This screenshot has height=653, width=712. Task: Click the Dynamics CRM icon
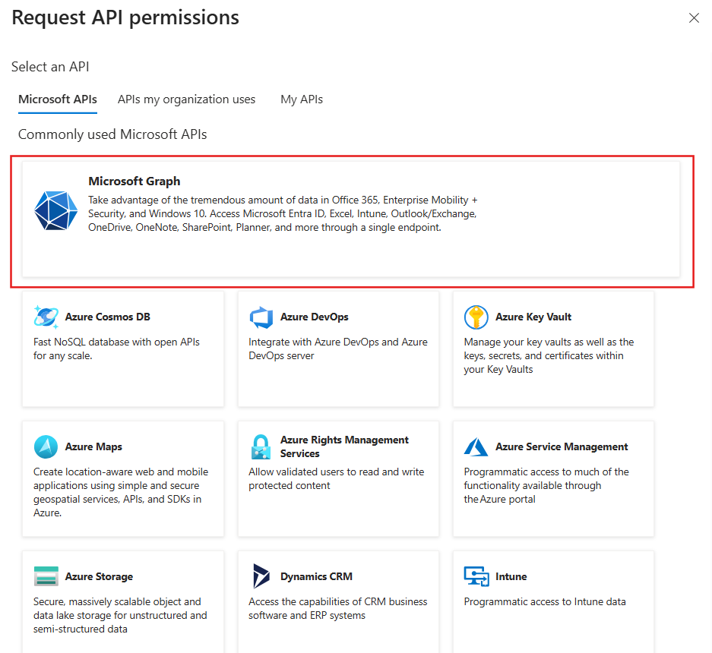(x=261, y=576)
